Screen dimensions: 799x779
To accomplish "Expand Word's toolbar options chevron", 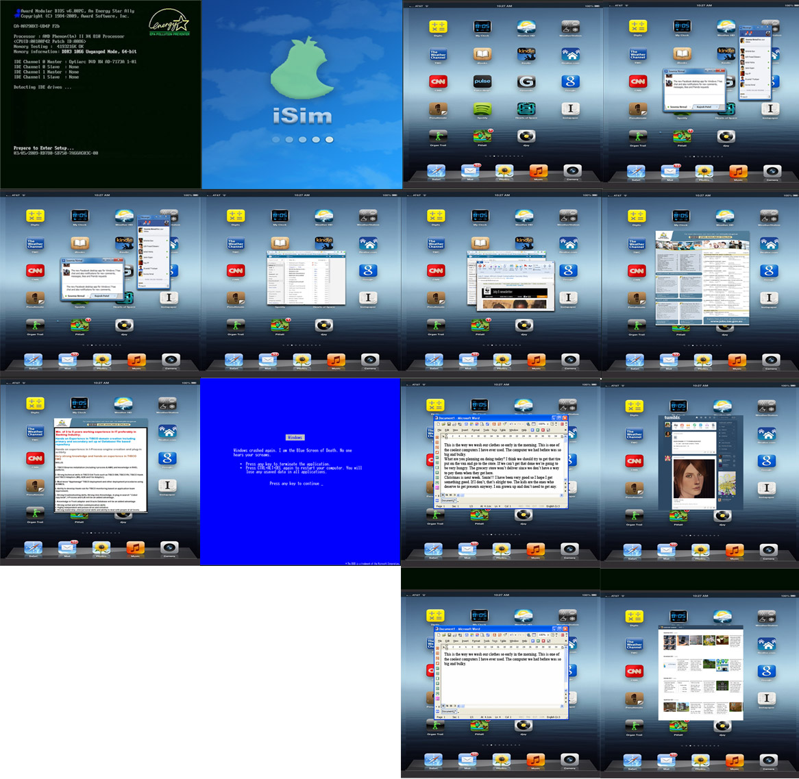I will [x=565, y=423].
